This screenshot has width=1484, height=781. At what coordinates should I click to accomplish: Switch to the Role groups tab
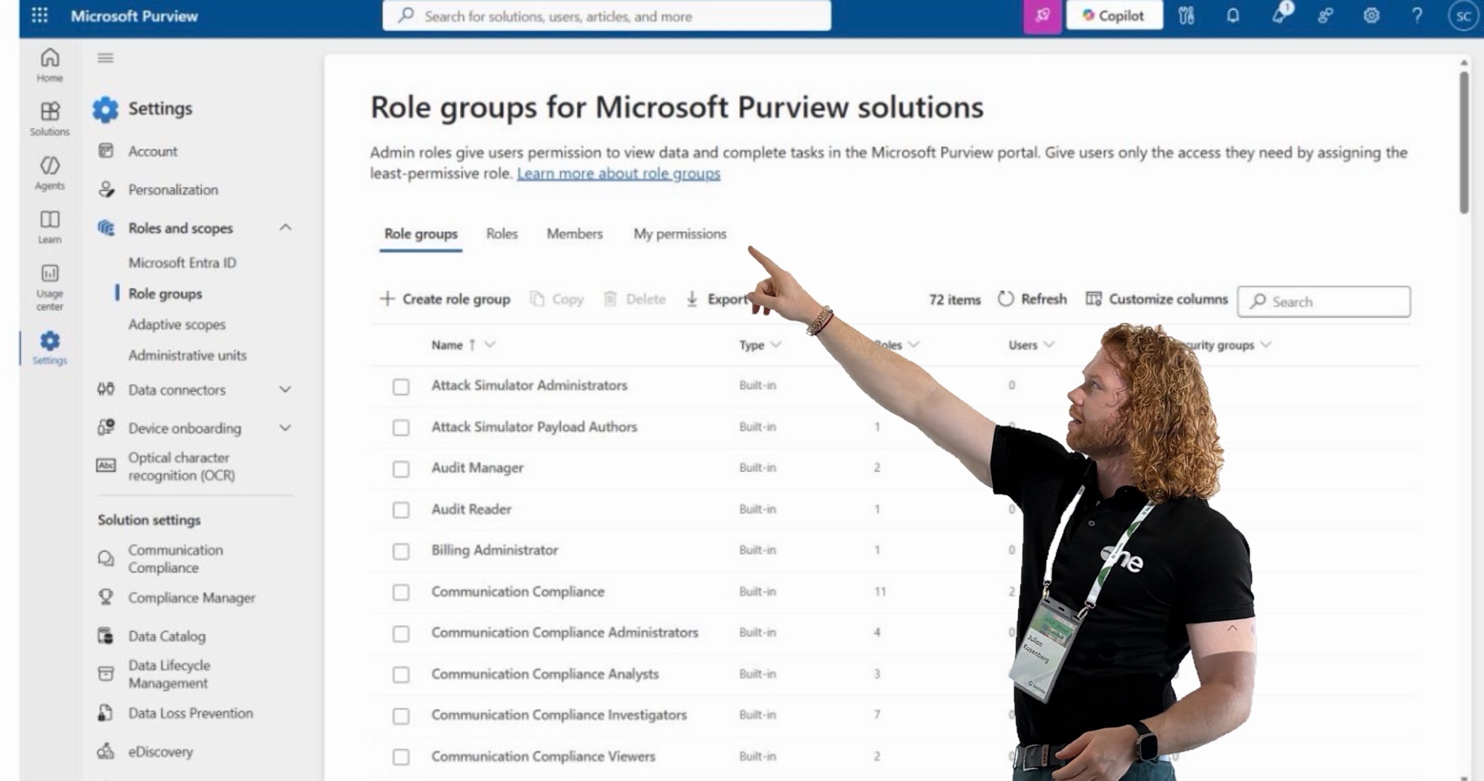point(421,234)
